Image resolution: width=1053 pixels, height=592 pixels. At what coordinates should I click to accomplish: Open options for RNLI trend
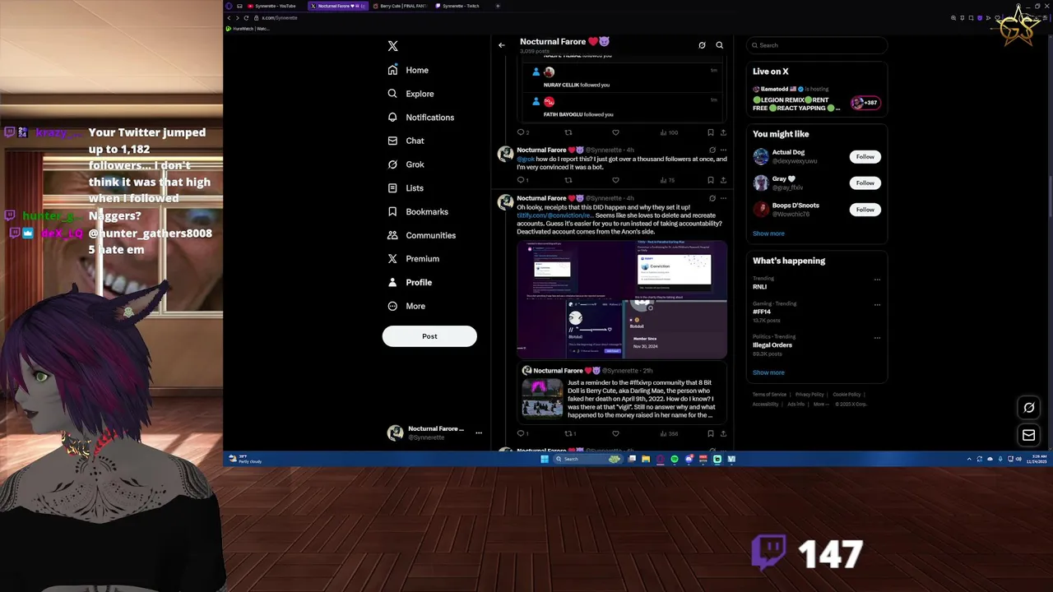pyautogui.click(x=877, y=280)
